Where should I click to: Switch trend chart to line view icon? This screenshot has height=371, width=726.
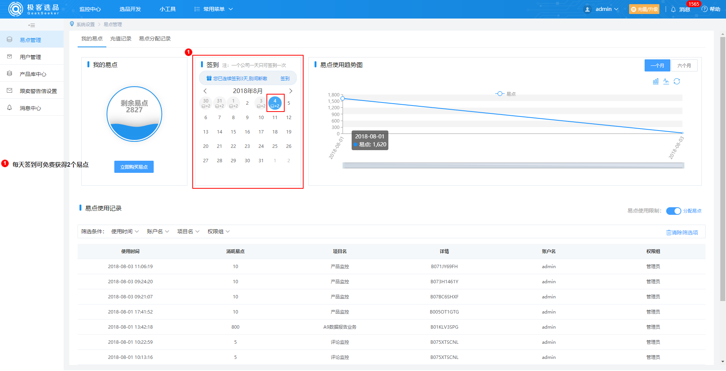(x=666, y=81)
